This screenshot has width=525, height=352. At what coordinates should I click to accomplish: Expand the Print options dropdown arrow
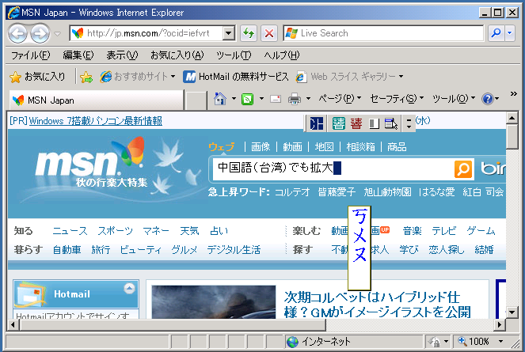click(308, 99)
